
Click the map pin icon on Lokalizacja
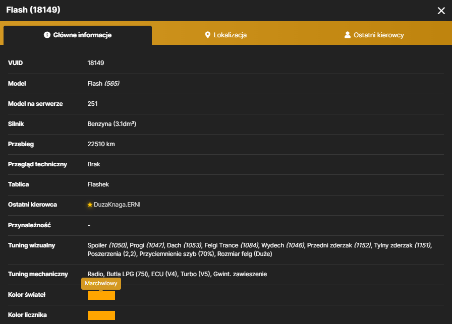pyautogui.click(x=207, y=35)
